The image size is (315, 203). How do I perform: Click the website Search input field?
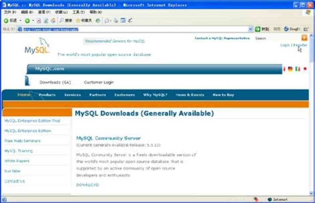click(x=277, y=38)
